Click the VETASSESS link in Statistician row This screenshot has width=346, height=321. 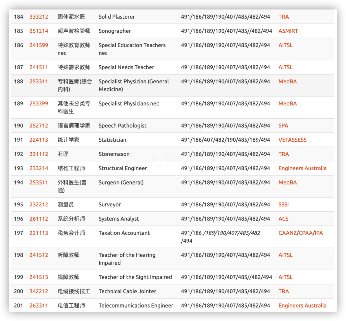pos(292,140)
